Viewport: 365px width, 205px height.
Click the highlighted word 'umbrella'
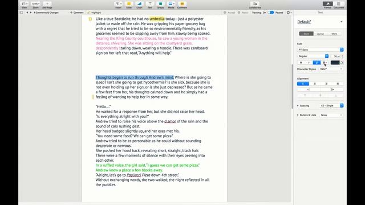[157, 19]
